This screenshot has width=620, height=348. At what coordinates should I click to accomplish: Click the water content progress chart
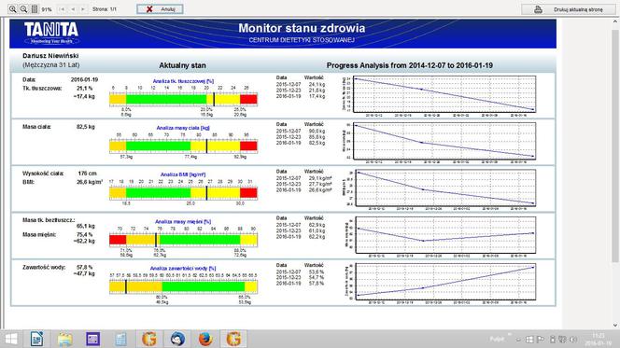click(x=444, y=282)
